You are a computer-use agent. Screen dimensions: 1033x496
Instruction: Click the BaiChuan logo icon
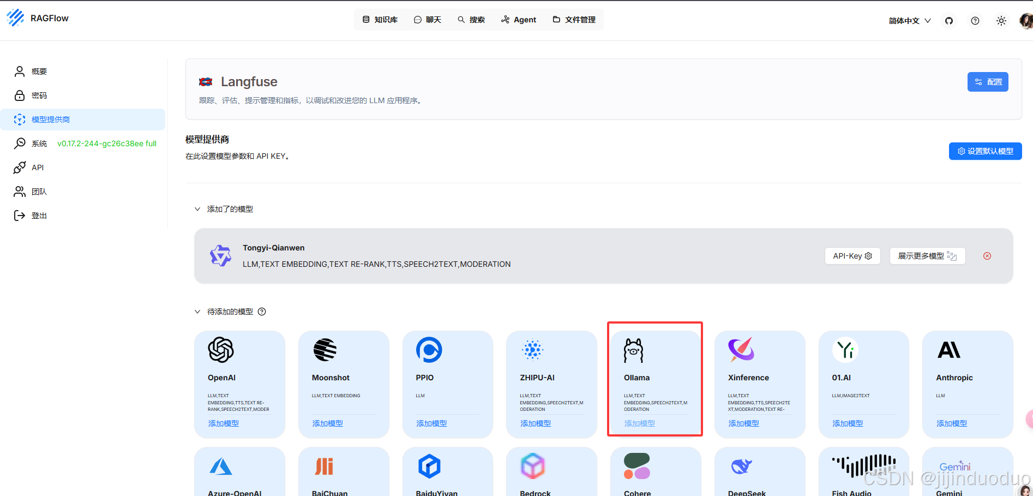pyautogui.click(x=325, y=467)
